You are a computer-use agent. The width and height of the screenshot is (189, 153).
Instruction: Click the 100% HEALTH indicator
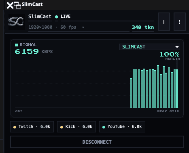coord(170,56)
